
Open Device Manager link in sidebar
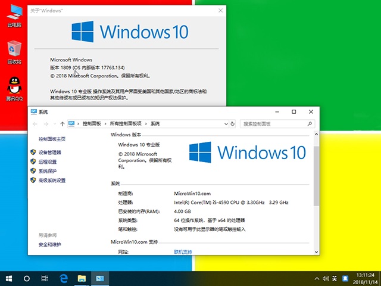[x=50, y=153]
